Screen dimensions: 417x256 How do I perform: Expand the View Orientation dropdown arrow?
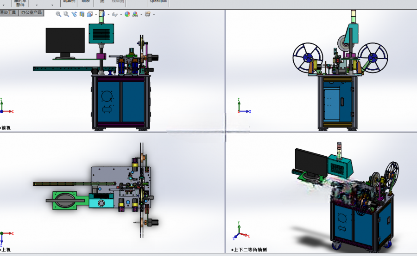tap(96, 15)
